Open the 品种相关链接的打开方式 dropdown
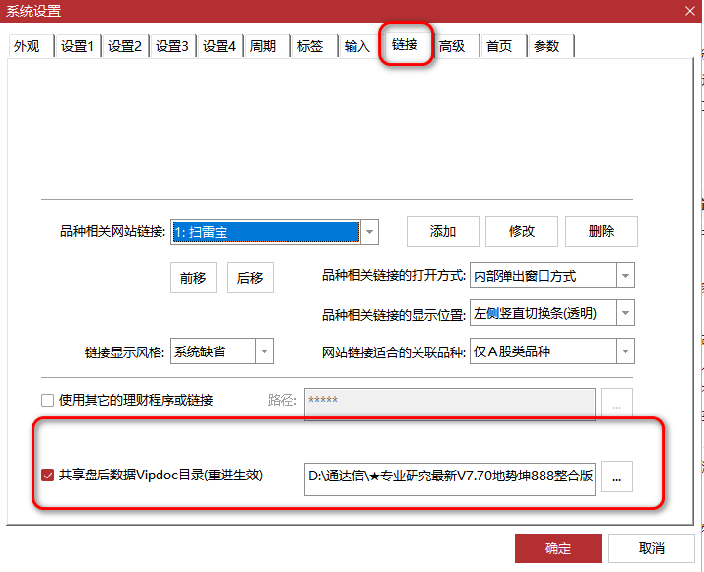 pyautogui.click(x=625, y=276)
